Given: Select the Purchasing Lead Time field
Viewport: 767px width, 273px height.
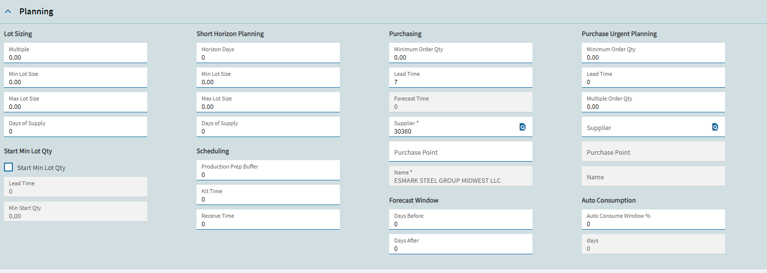Looking at the screenshot, I should pos(461,77).
